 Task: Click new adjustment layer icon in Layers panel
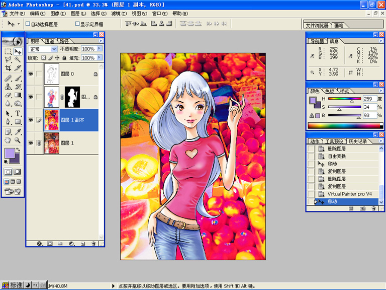pyautogui.click(x=72, y=243)
